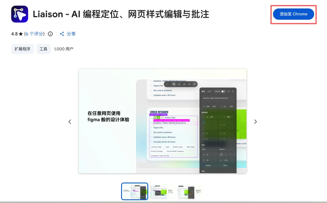This screenshot has width=327, height=203.
Task: Click the 分享 share link
Action: point(68,34)
